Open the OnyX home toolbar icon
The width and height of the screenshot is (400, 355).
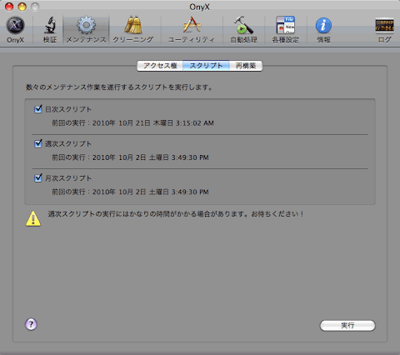(x=16, y=30)
